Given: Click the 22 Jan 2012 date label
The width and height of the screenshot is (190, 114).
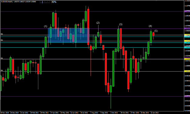Looking at the screenshot, I should [155, 113].
